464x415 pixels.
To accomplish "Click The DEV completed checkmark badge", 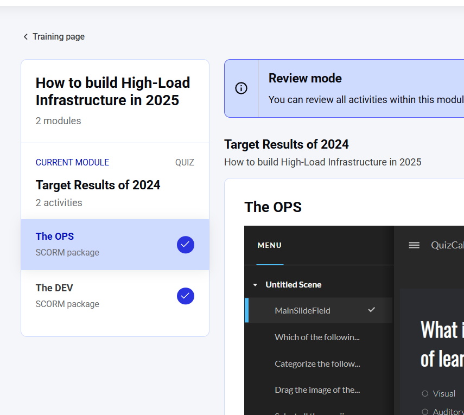I will [186, 296].
